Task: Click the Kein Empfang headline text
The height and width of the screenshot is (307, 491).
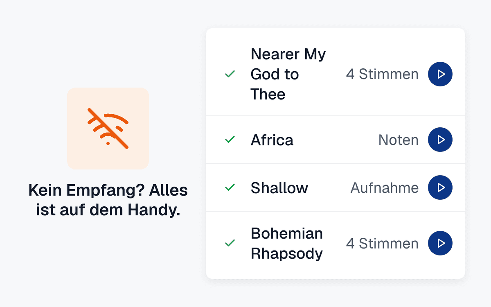Action: click(x=108, y=200)
